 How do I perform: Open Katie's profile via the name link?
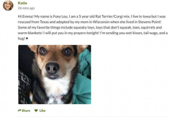pos(22,3)
